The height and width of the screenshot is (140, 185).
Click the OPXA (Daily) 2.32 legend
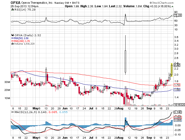(x=28, y=35)
